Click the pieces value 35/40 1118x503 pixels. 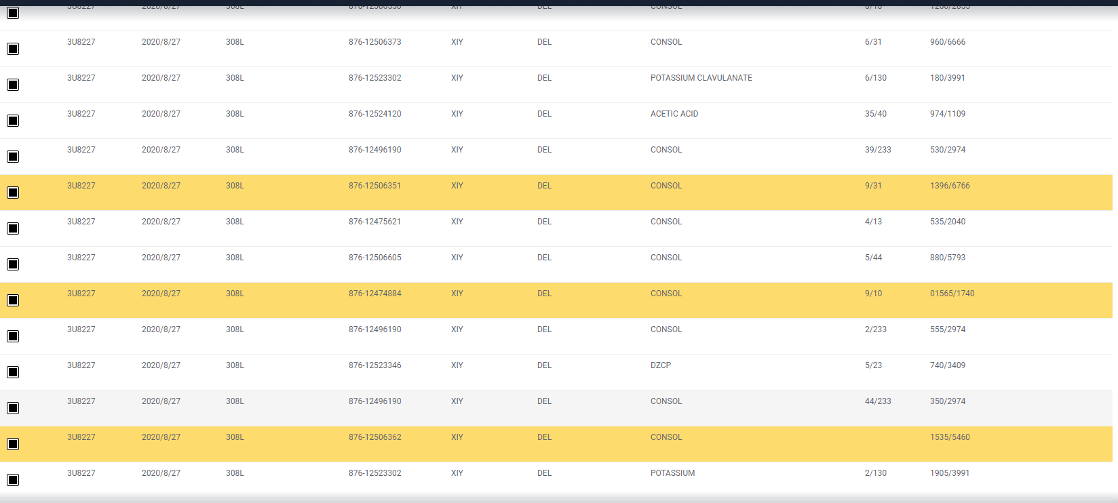click(x=875, y=114)
